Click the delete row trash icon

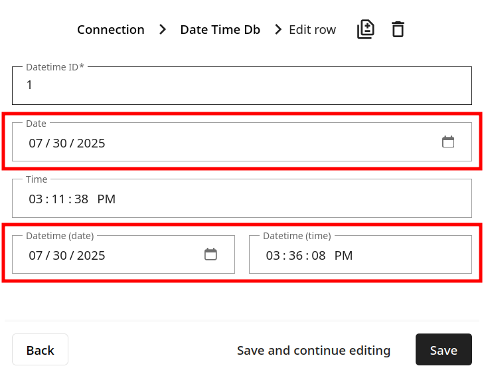(x=398, y=29)
